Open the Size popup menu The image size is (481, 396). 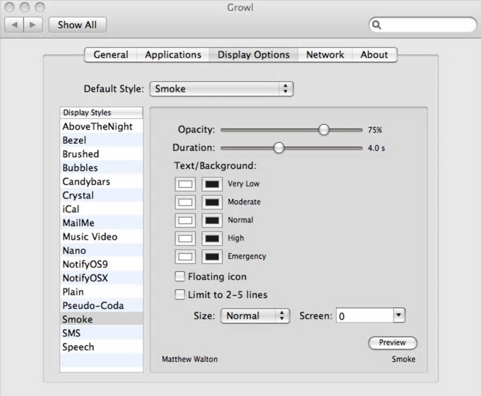click(255, 316)
